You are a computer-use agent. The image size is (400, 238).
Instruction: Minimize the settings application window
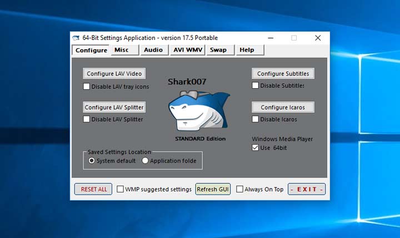[271, 38]
